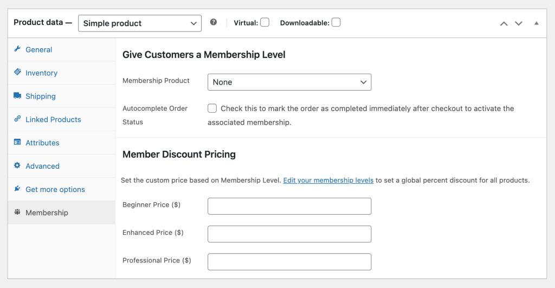Enable the Virtual checkbox
Screen dimensions: 555x288
coord(264,23)
